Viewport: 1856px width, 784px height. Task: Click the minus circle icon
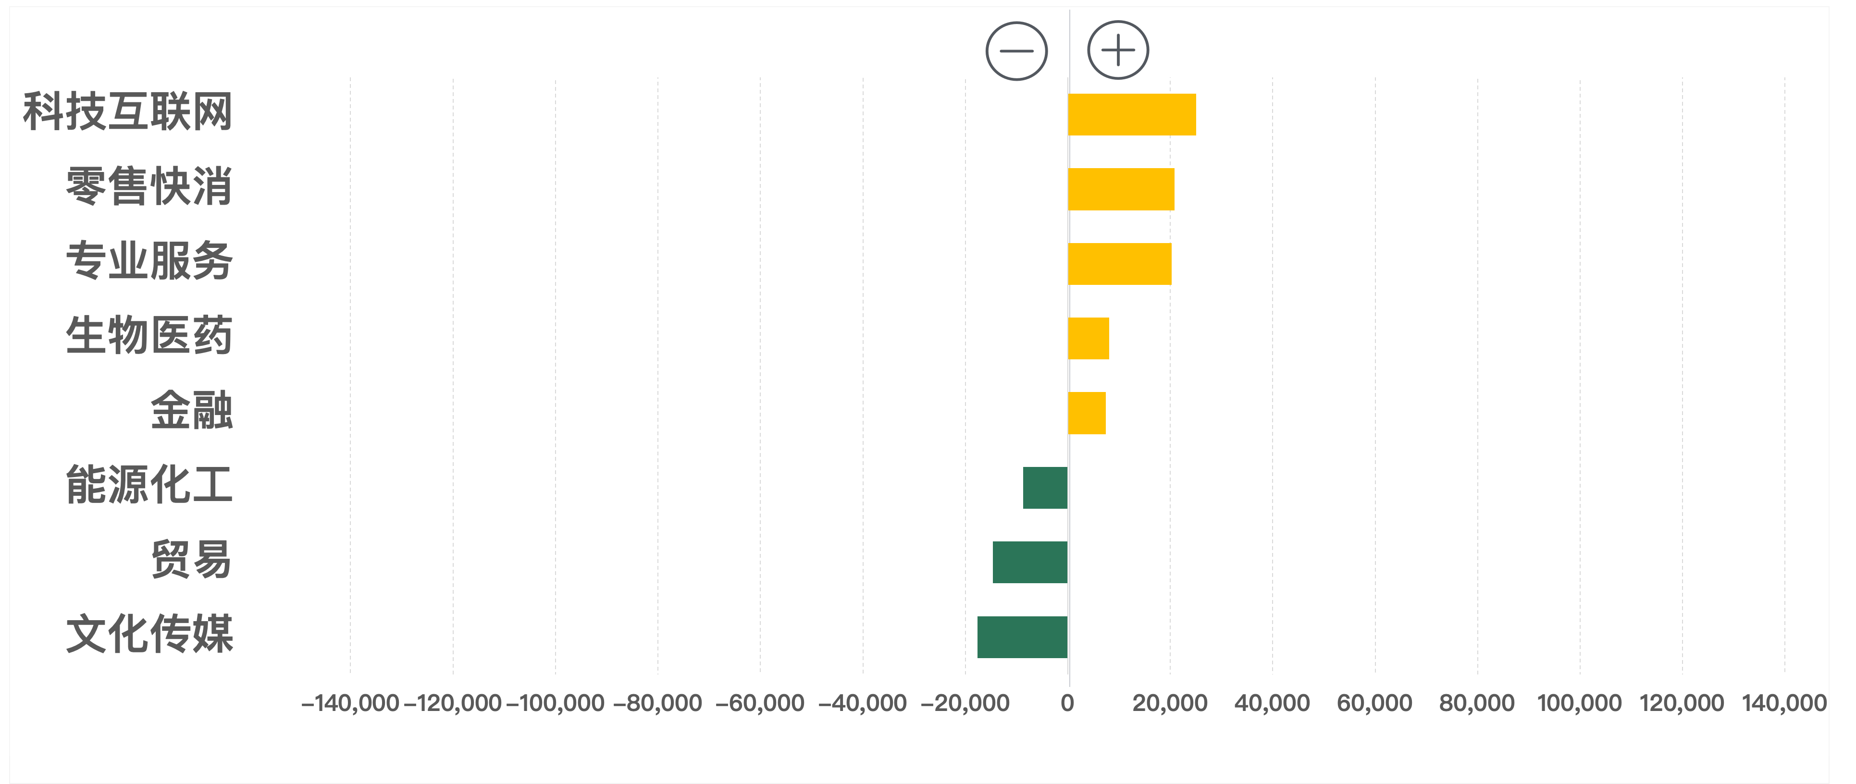coord(1016,51)
